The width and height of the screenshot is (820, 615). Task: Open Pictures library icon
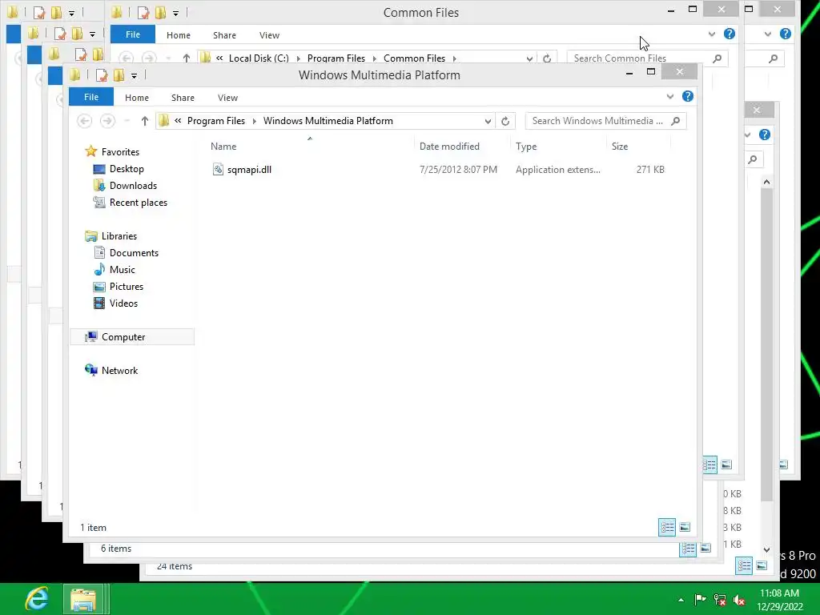98,287
